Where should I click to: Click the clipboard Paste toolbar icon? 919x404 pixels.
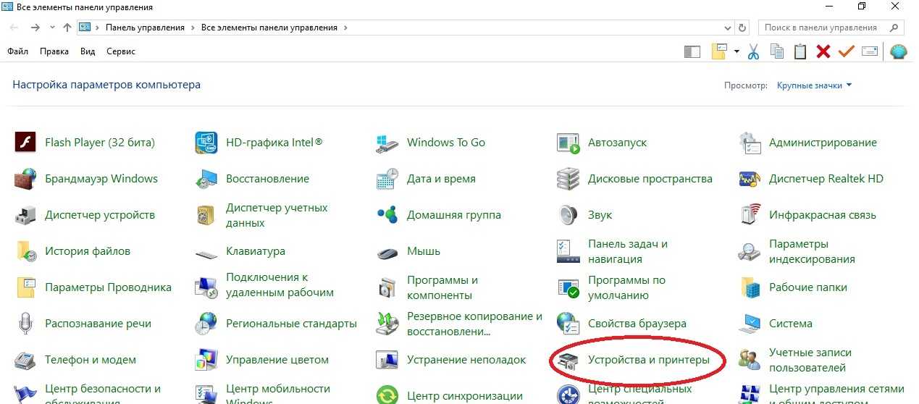(x=800, y=51)
